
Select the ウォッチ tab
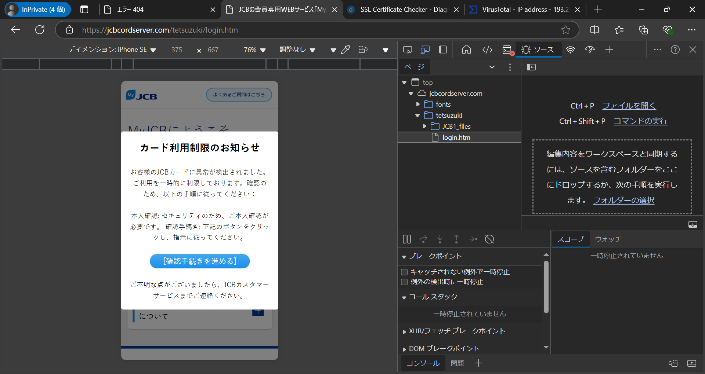tap(608, 239)
